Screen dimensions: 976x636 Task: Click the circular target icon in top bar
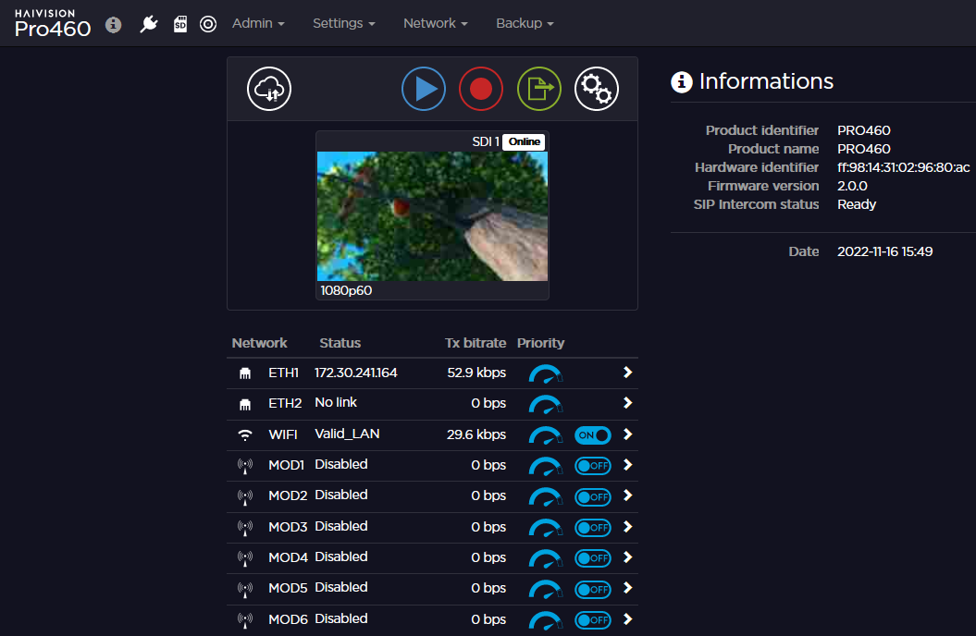(208, 24)
